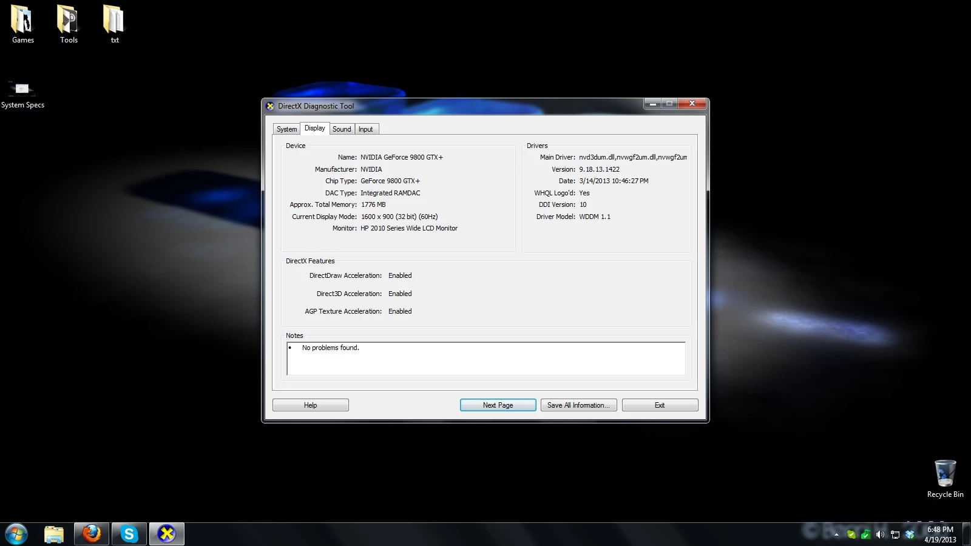971x546 pixels.
Task: Click the Manufacturer 'NVIDIA' value
Action: coord(371,169)
